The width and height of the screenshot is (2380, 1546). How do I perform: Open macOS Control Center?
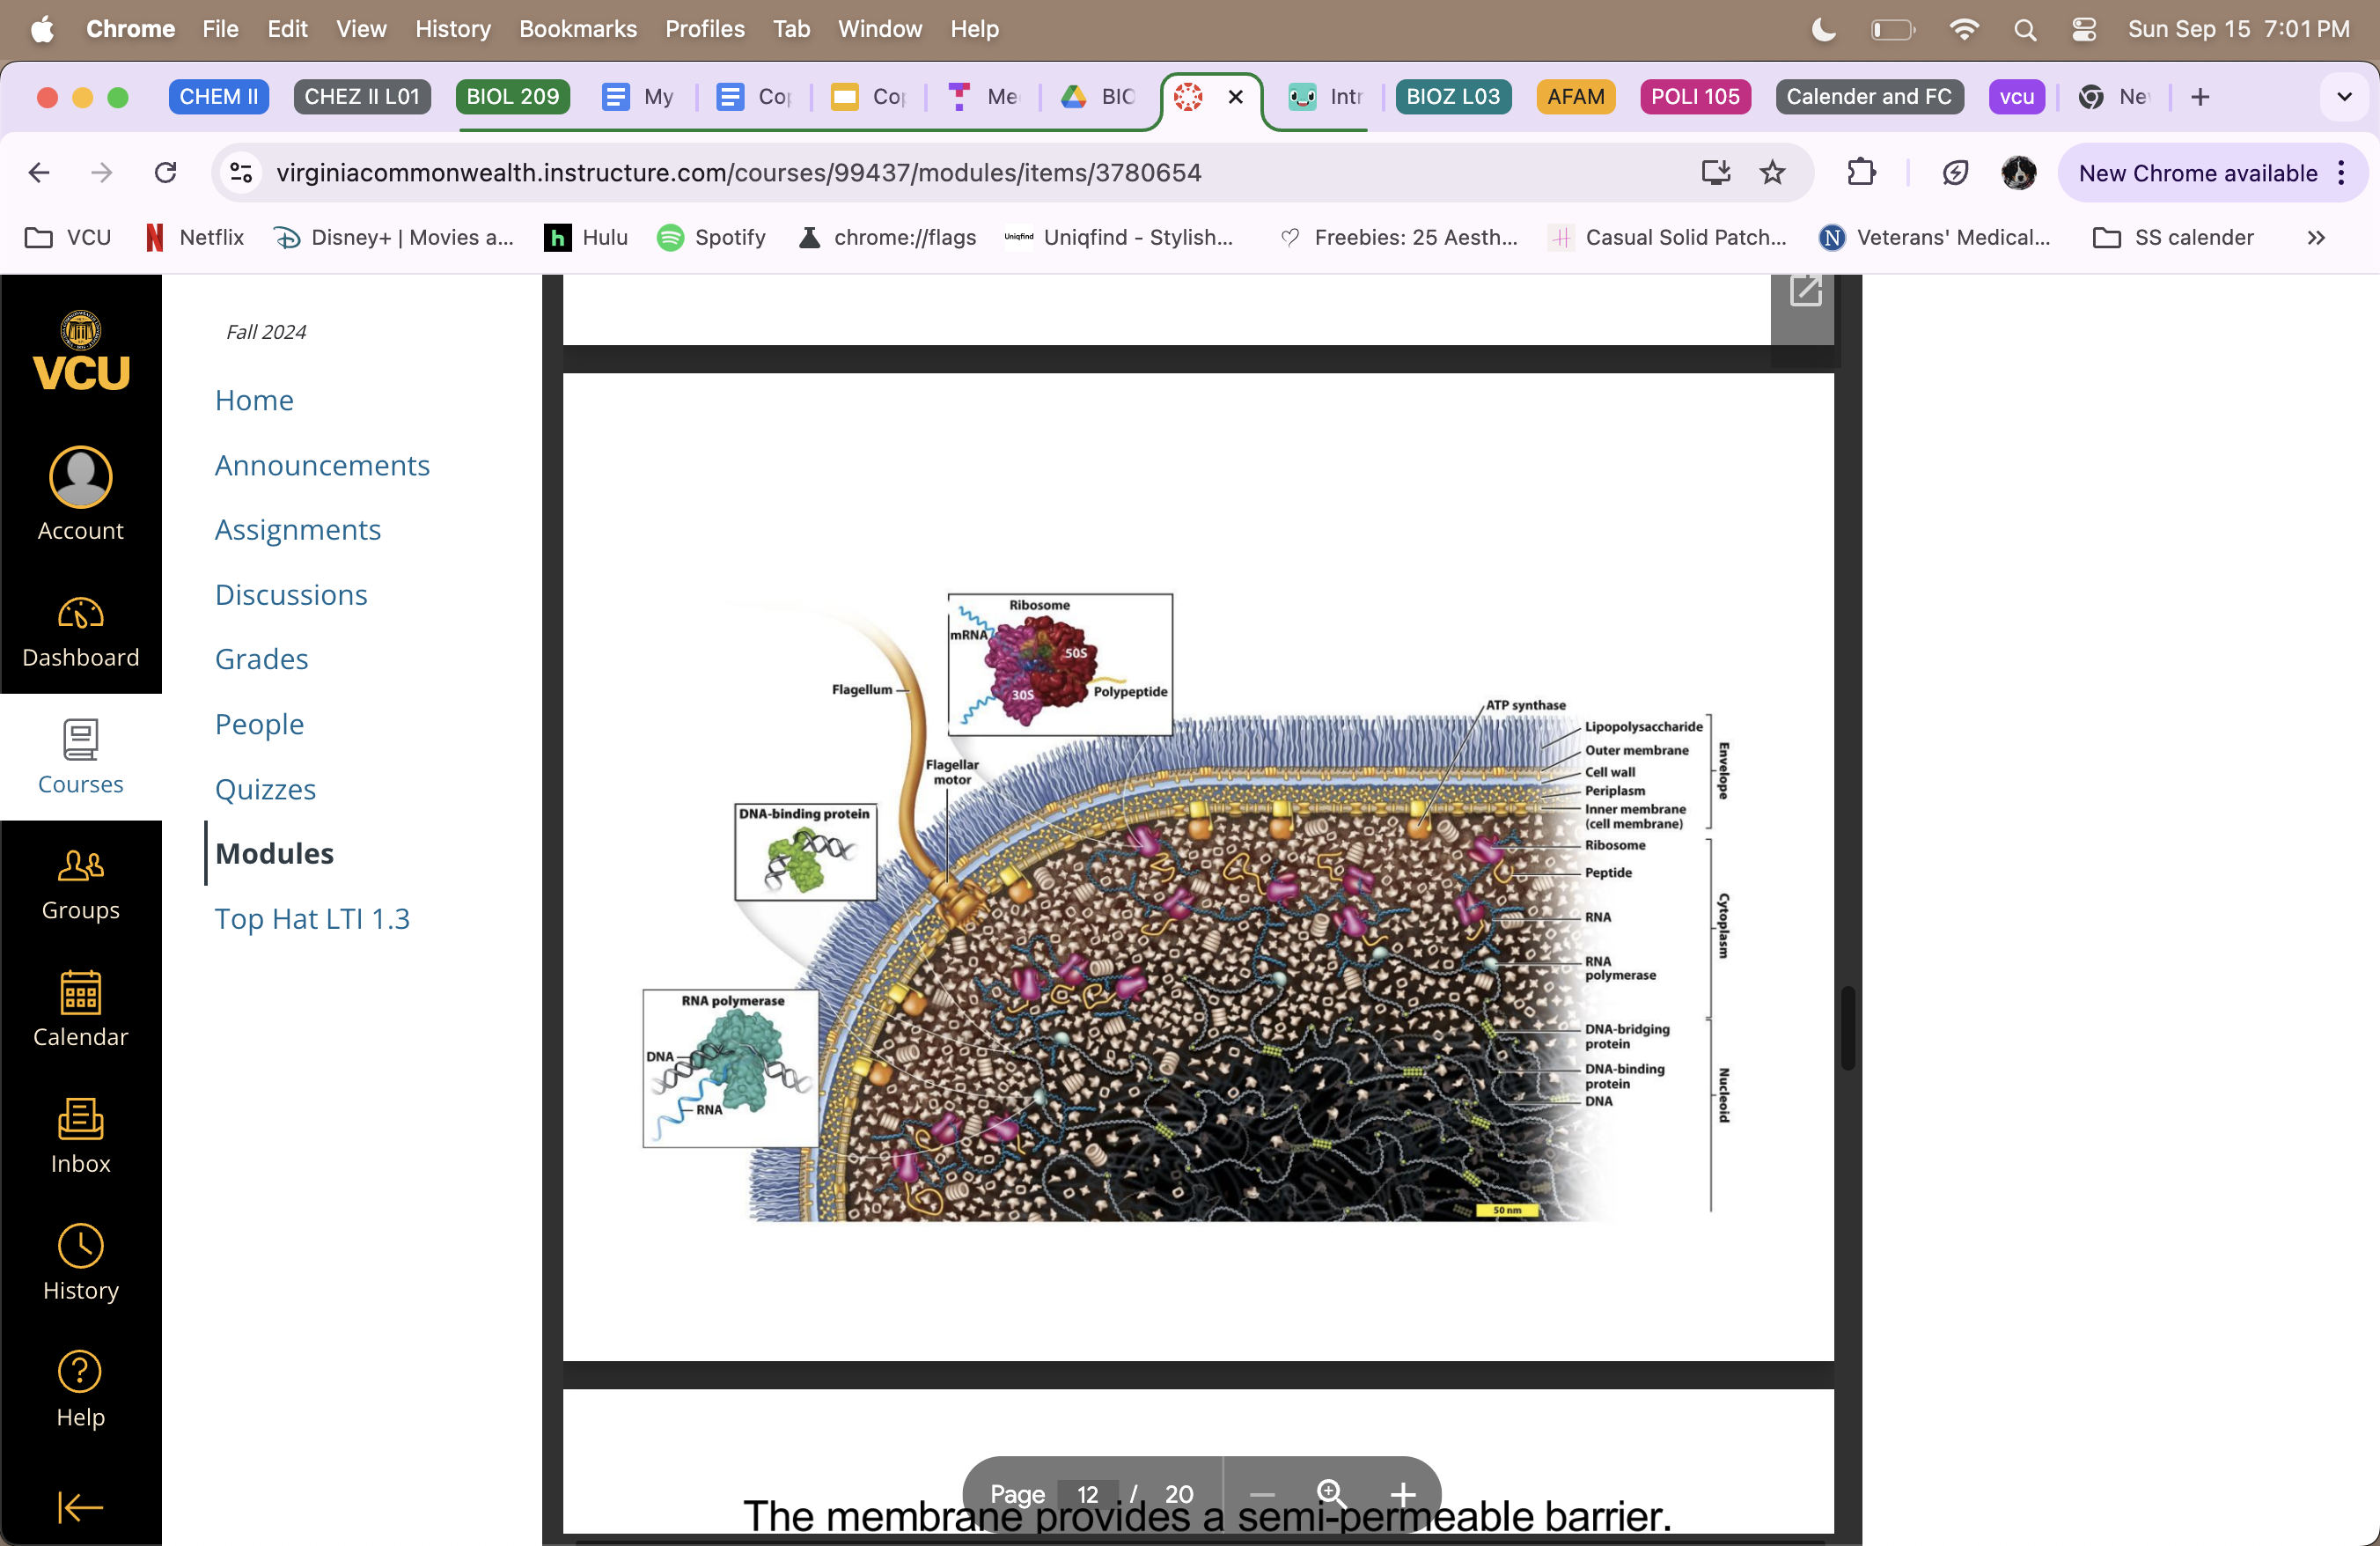tap(2084, 29)
